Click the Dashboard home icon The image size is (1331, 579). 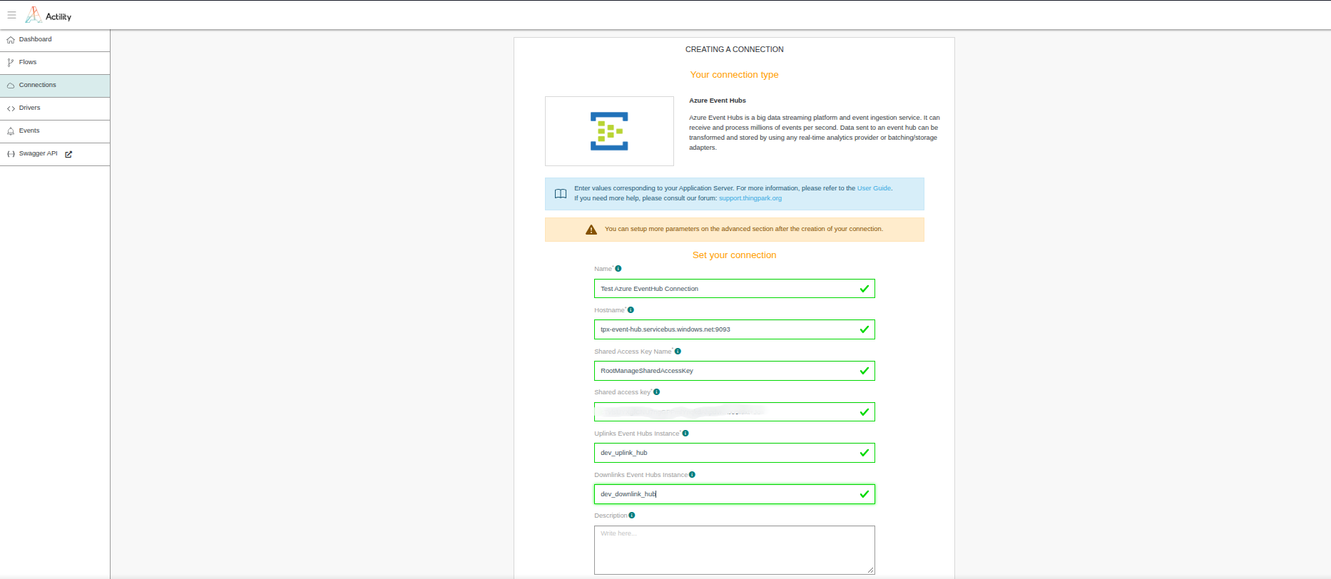[11, 40]
